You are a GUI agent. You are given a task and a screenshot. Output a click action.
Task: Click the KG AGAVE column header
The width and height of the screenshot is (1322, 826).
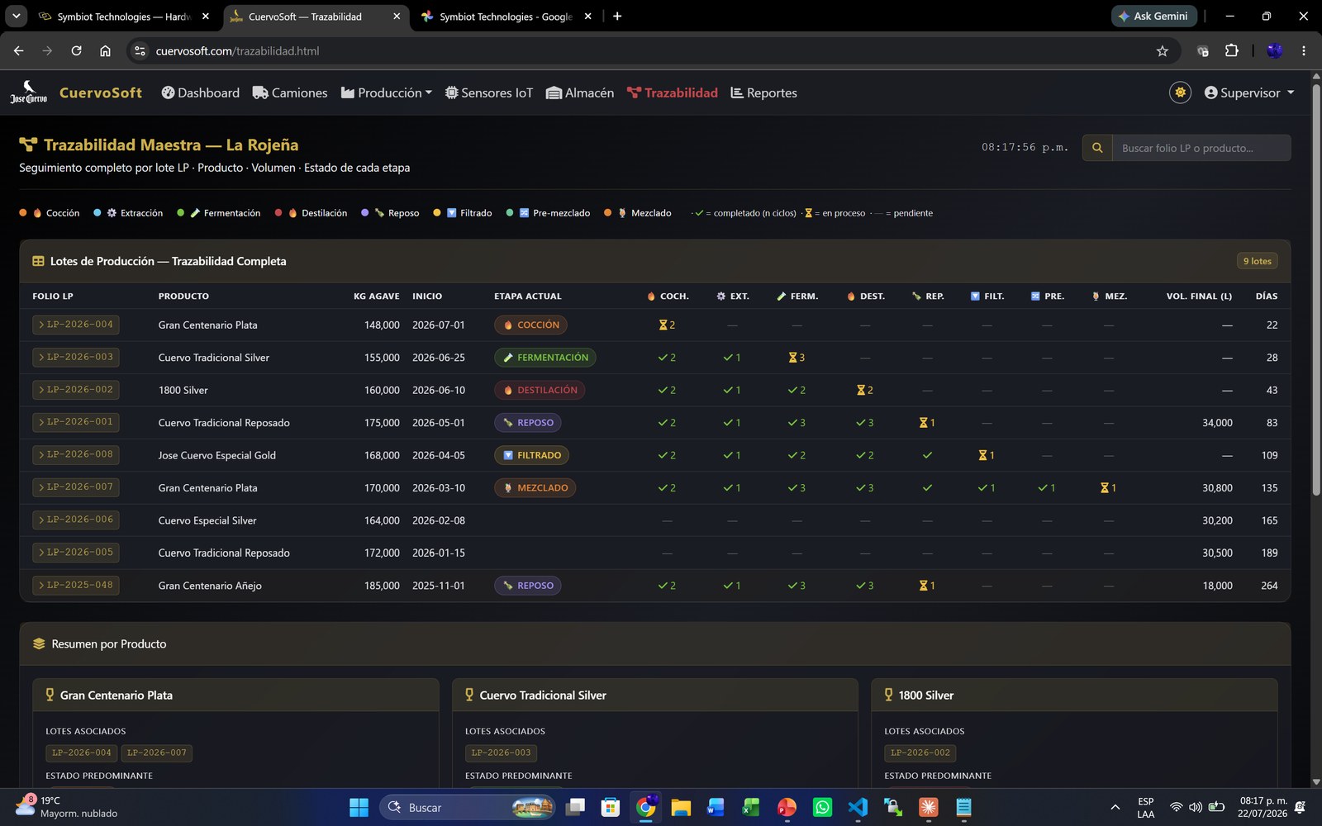pyautogui.click(x=377, y=296)
